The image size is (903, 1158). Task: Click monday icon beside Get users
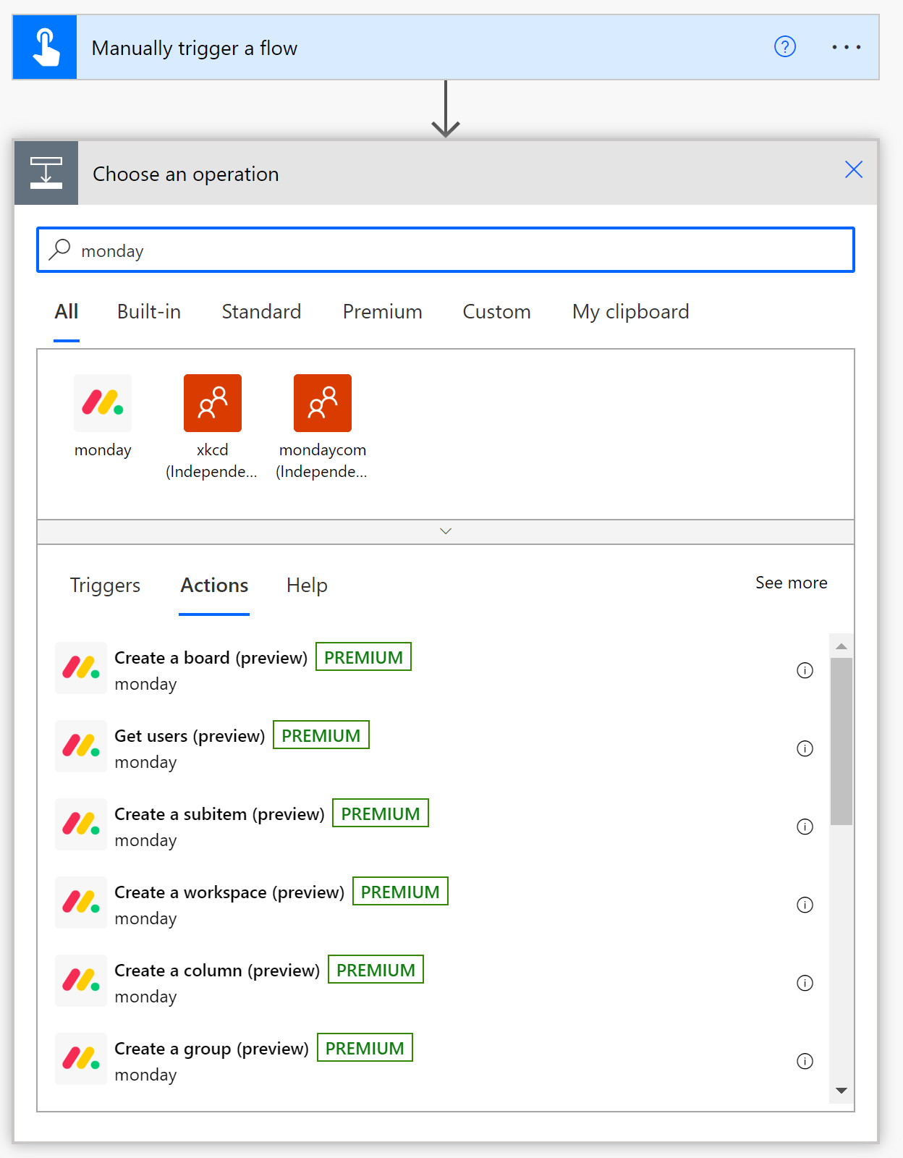(x=81, y=746)
